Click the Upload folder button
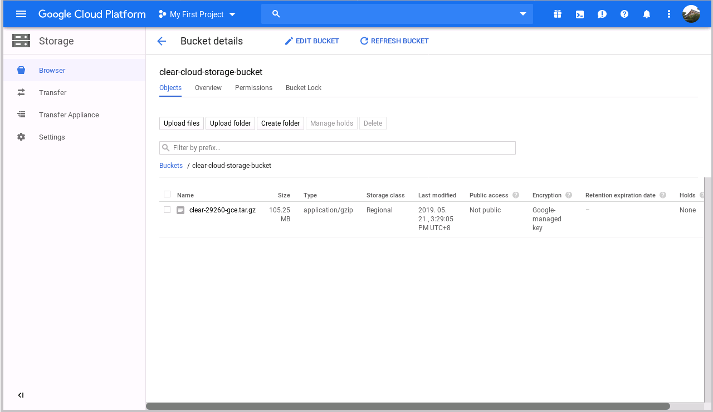This screenshot has width=713, height=412. [x=231, y=123]
